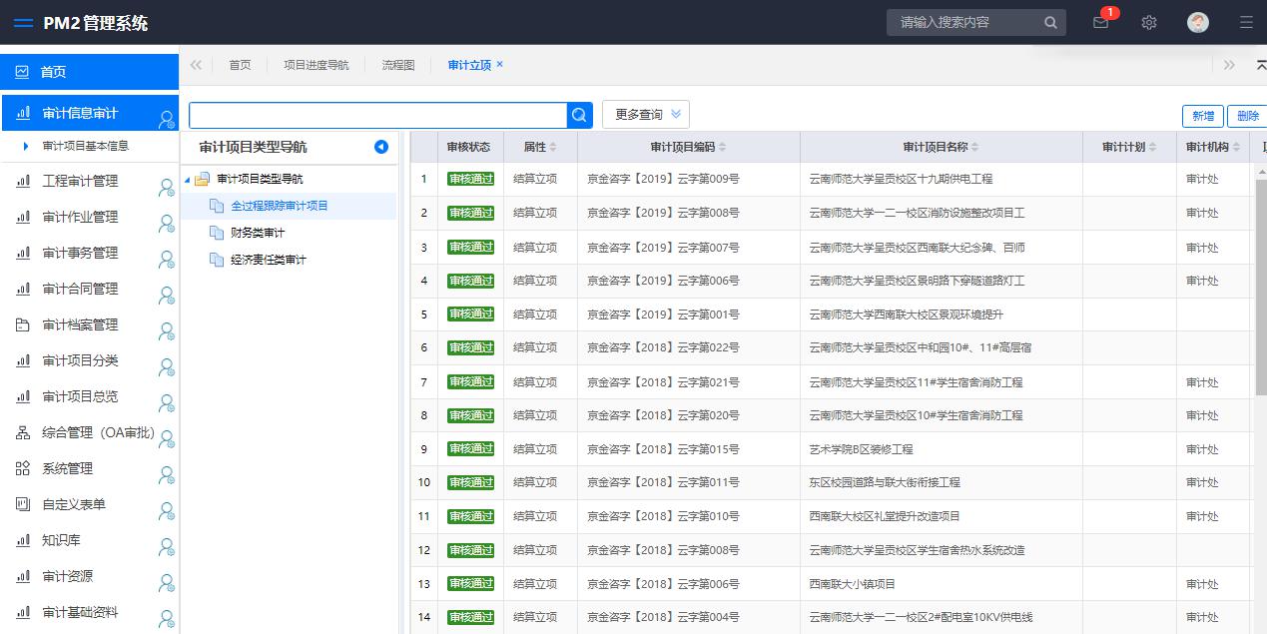This screenshot has height=634, width=1267.
Task: Open the mail notifications icon
Action: pyautogui.click(x=1100, y=22)
